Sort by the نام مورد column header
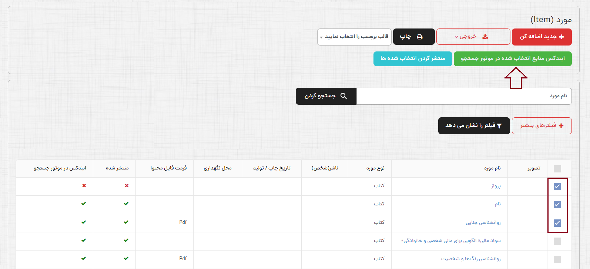590x269 pixels. (492, 168)
